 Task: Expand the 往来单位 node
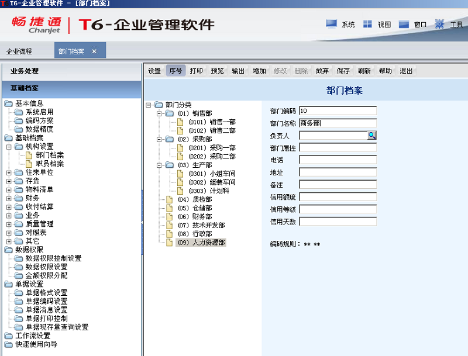coord(9,172)
